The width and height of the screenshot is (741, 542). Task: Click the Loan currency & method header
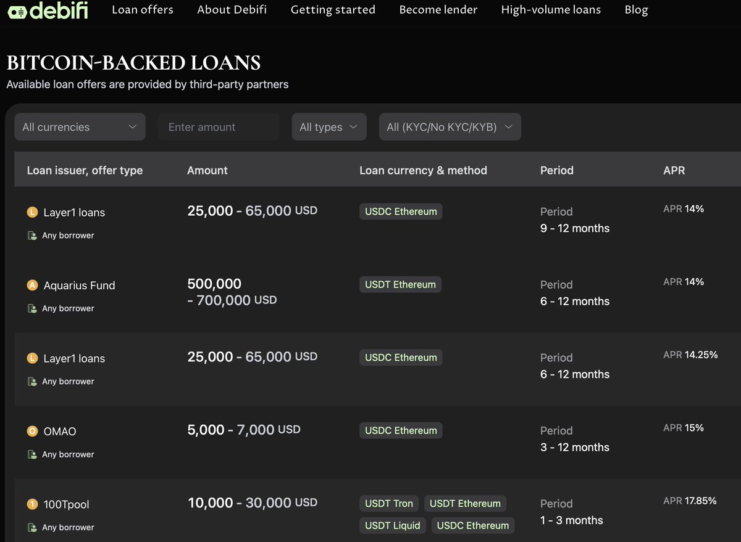click(423, 170)
